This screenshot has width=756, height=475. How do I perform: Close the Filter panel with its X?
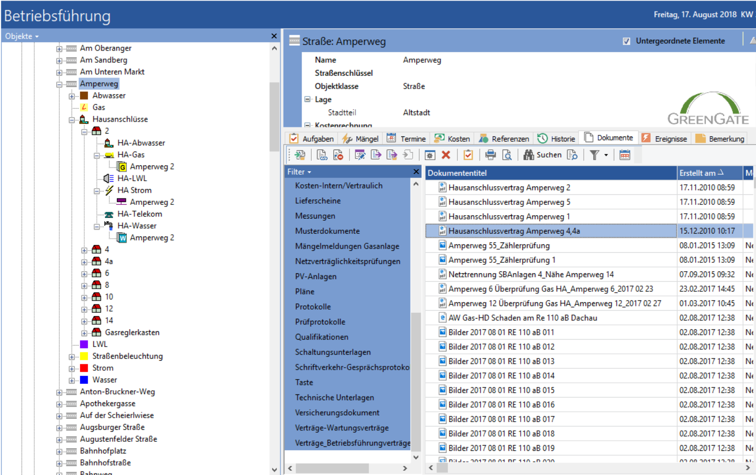[416, 172]
